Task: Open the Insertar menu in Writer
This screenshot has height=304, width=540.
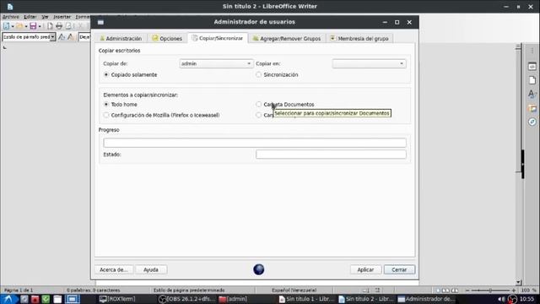Action: pyautogui.click(x=62, y=17)
